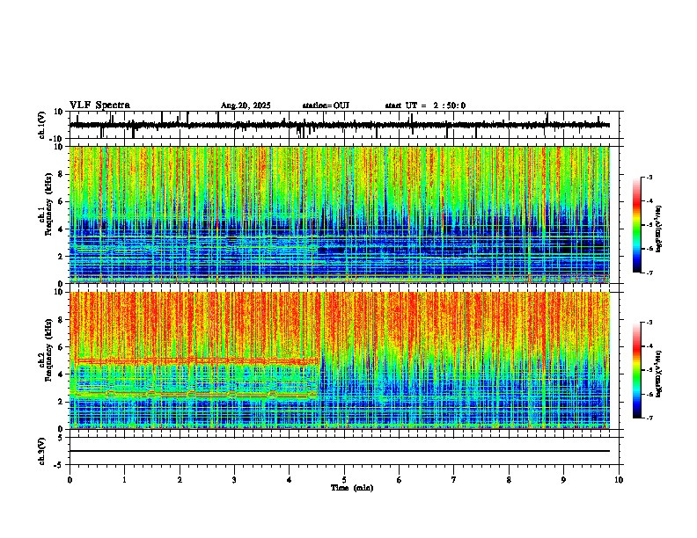
Task: Click the time axis tick label "9"
Action: tap(563, 480)
